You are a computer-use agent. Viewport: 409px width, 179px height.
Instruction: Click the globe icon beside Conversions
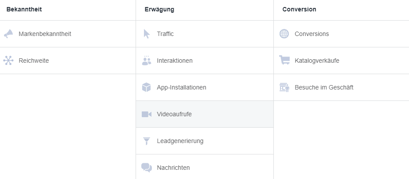[x=284, y=34]
